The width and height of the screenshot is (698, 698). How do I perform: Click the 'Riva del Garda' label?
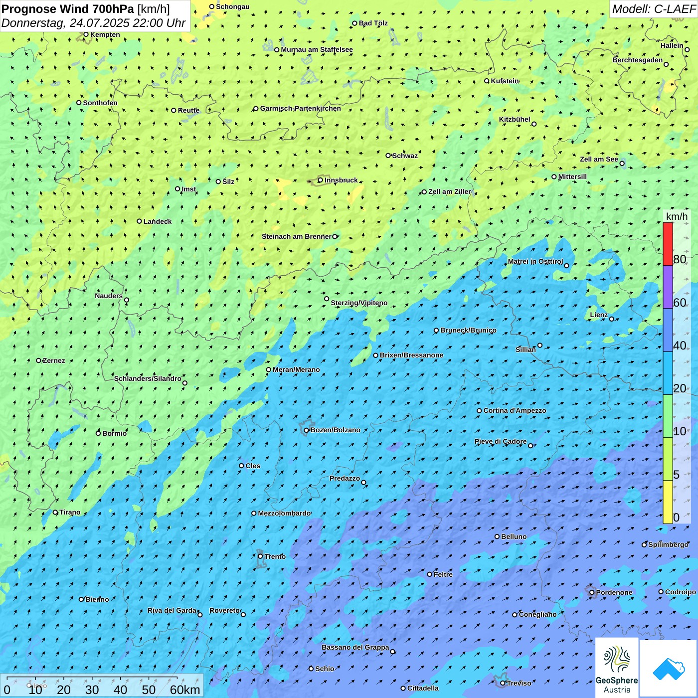tap(172, 610)
